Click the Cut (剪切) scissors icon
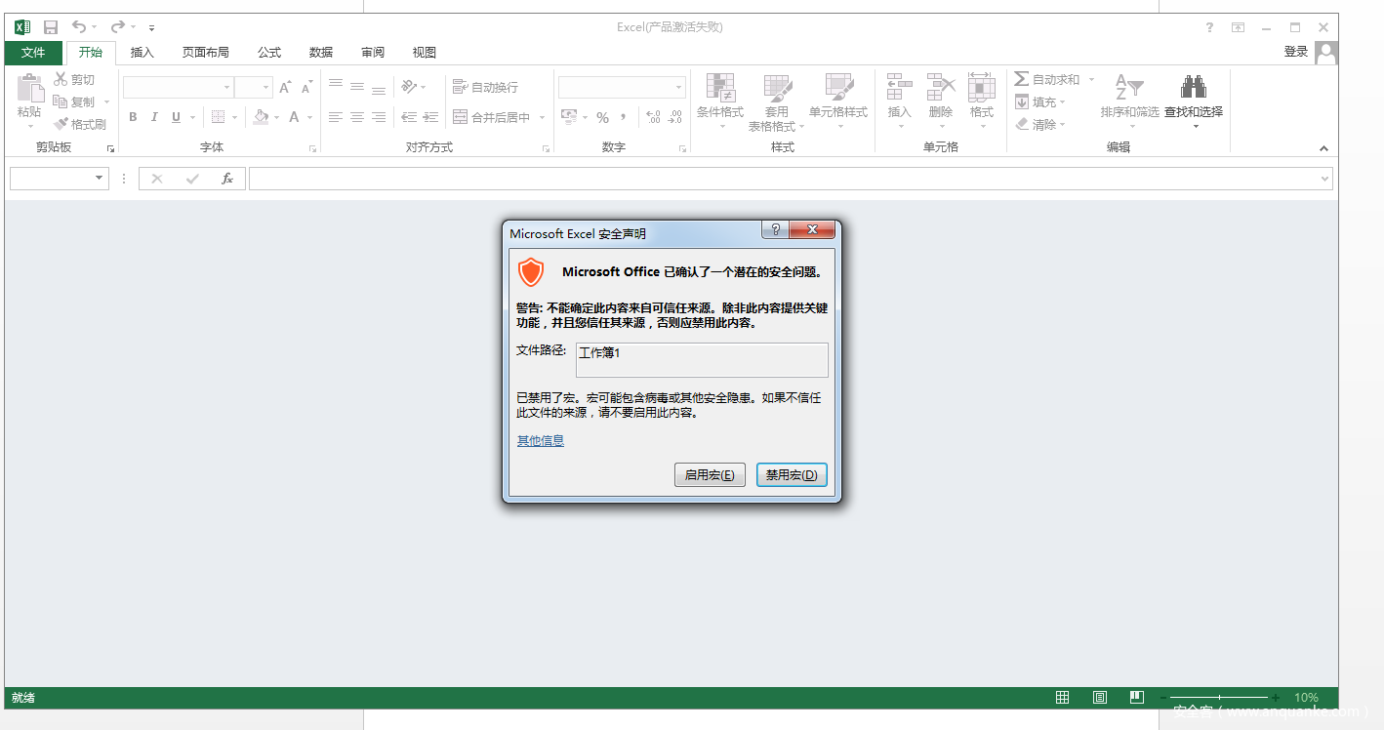Viewport: 1384px width, 730px height. tap(61, 79)
